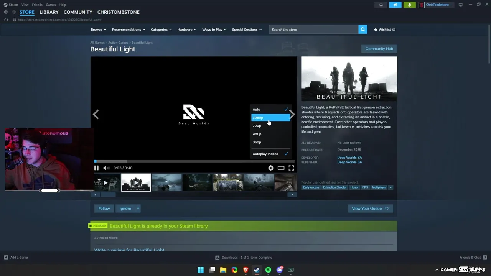This screenshot has height=276, width=491.
Task: Open the Friends menu
Action: [x=37, y=5]
